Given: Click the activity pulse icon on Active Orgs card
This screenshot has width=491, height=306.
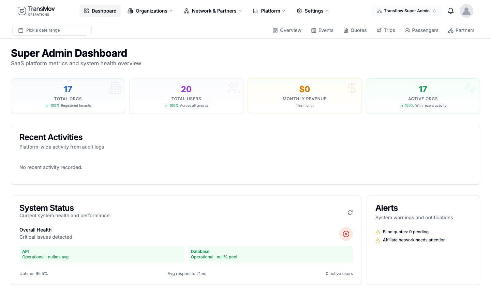Looking at the screenshot, I should point(470,88).
